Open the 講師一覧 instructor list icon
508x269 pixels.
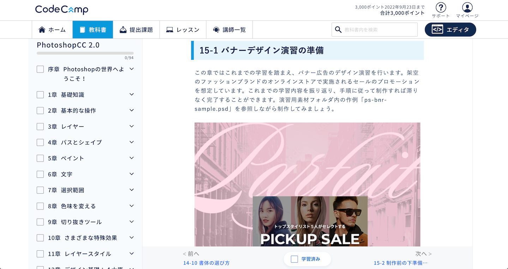216,30
